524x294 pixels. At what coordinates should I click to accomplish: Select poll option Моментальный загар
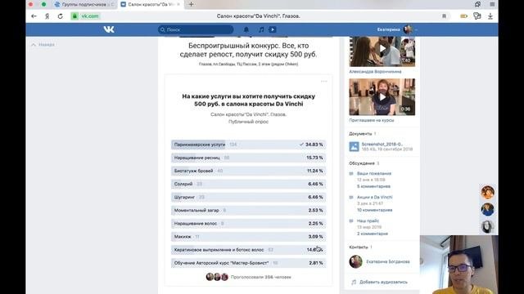[248, 211]
